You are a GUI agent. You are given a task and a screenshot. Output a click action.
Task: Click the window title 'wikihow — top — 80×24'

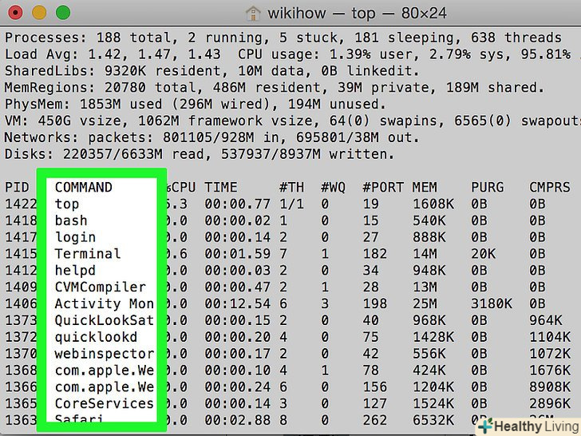click(357, 14)
